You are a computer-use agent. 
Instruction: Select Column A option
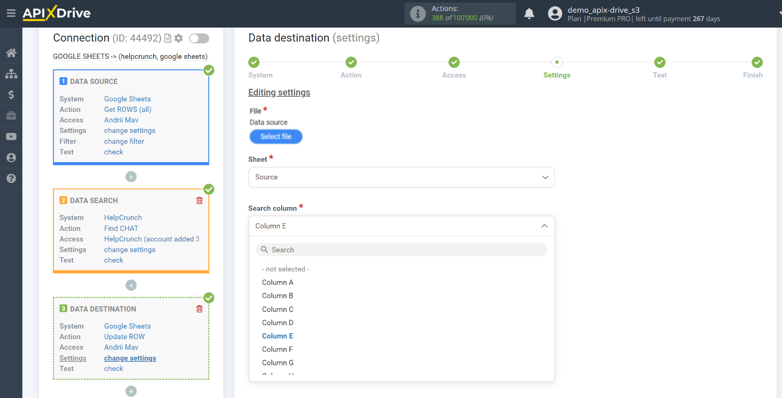(278, 282)
